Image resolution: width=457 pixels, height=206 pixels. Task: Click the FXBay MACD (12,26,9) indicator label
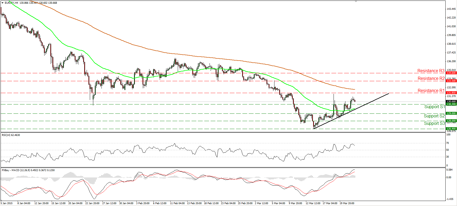pos(28,170)
